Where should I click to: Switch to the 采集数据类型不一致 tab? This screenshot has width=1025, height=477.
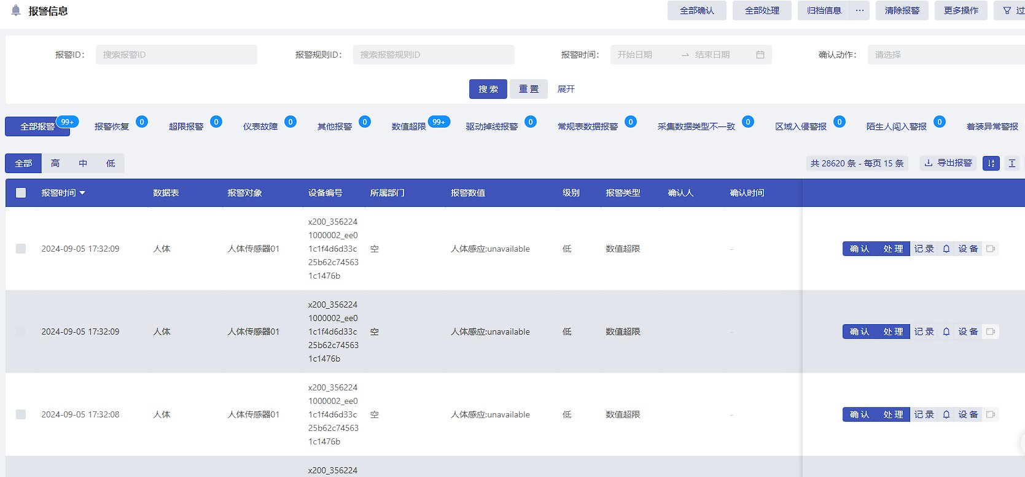696,126
